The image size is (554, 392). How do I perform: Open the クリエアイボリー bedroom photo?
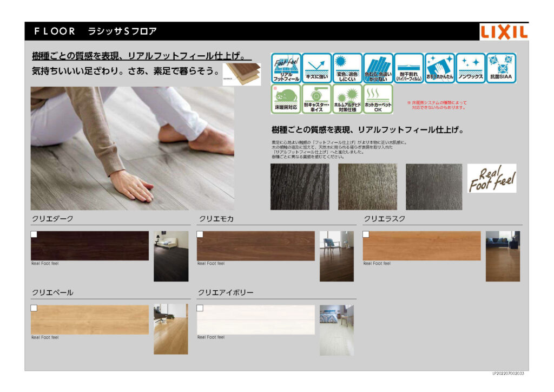337,330
